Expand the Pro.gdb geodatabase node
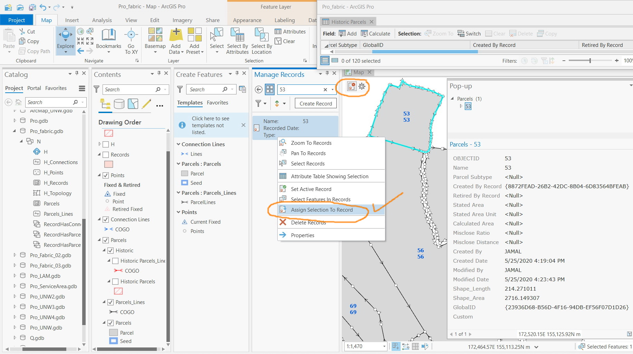Screen dimensions: 633x354 tap(15, 121)
